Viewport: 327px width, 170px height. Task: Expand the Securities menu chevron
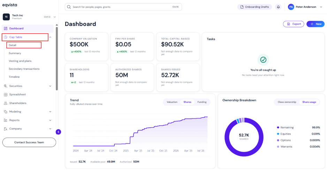(x=50, y=86)
